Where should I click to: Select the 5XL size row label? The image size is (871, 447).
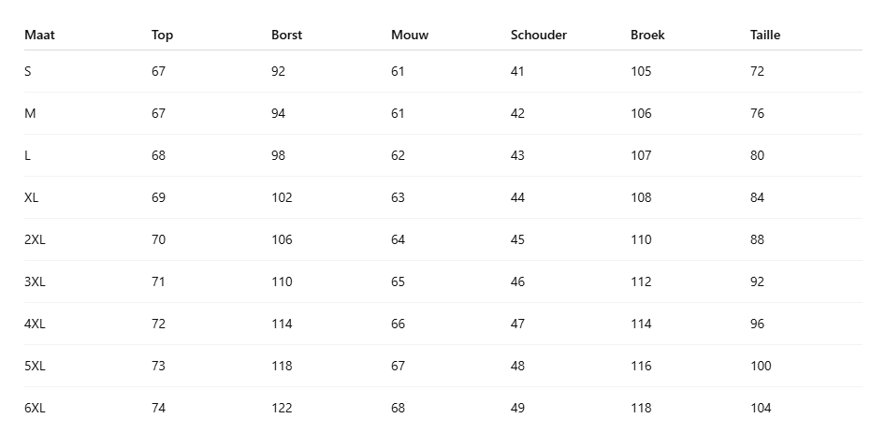(x=35, y=366)
